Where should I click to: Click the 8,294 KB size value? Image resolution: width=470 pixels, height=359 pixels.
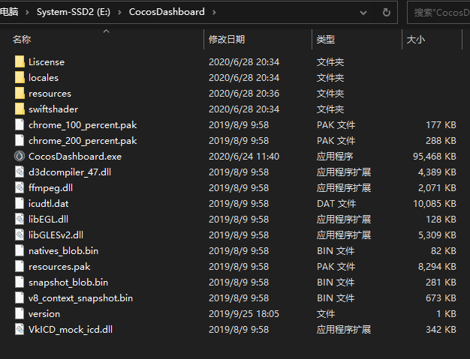click(x=437, y=267)
